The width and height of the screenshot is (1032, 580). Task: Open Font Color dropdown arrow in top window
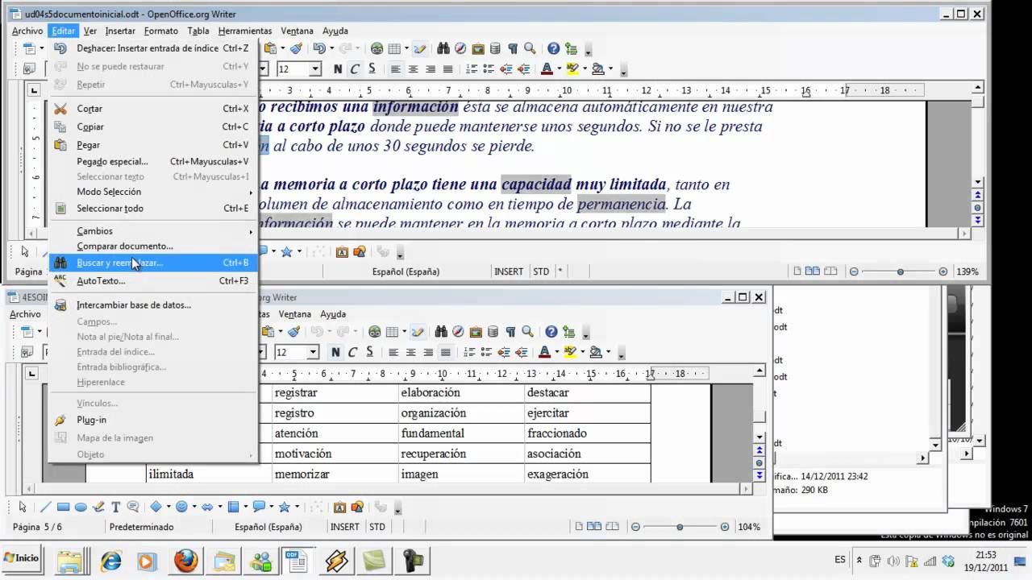559,69
